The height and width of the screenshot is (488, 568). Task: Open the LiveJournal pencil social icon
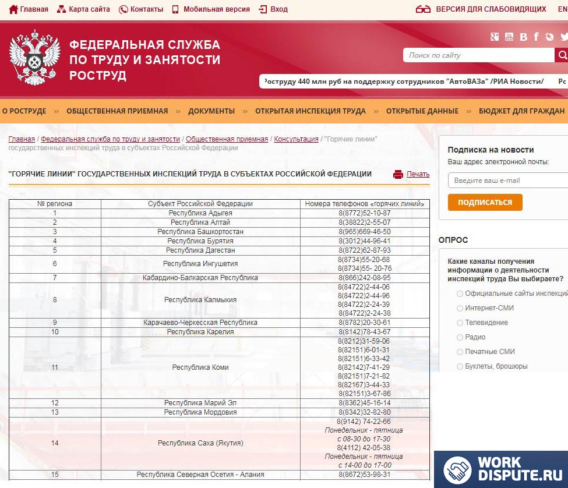(549, 37)
